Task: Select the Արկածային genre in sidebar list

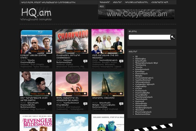Action: coord(140,61)
